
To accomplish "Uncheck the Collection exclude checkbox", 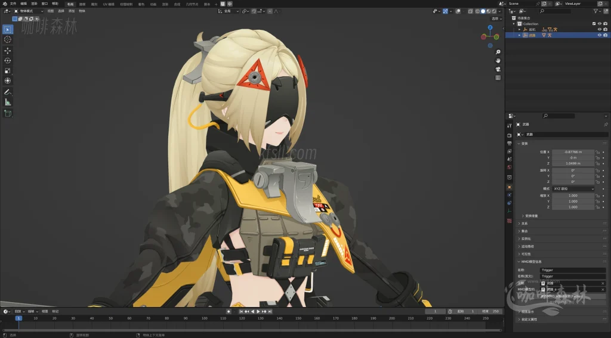I will click(594, 24).
